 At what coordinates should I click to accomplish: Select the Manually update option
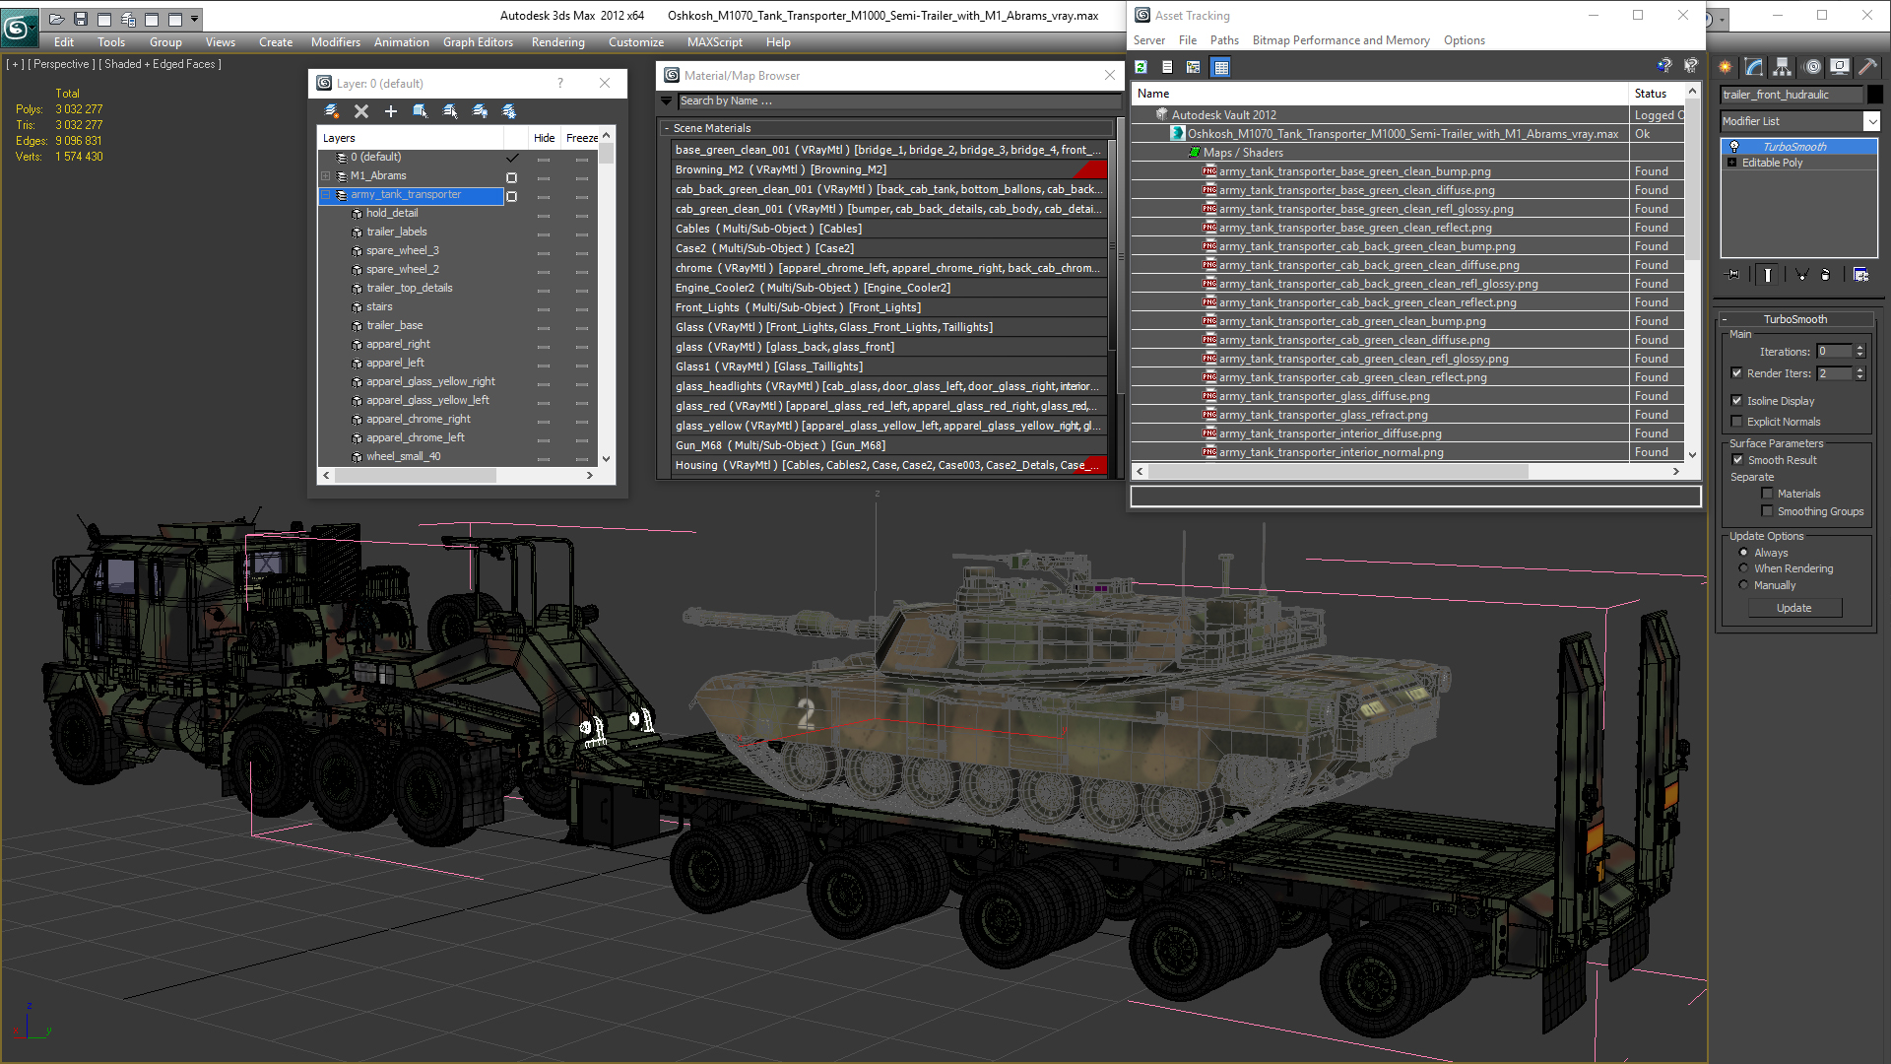point(1743,585)
